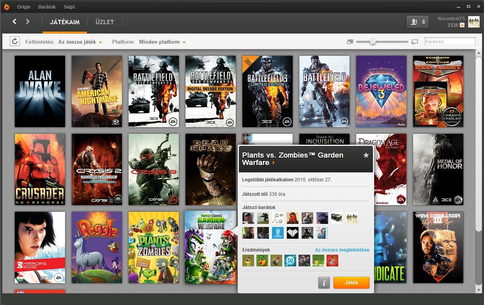Select the Peggle game tile

[x=97, y=247]
